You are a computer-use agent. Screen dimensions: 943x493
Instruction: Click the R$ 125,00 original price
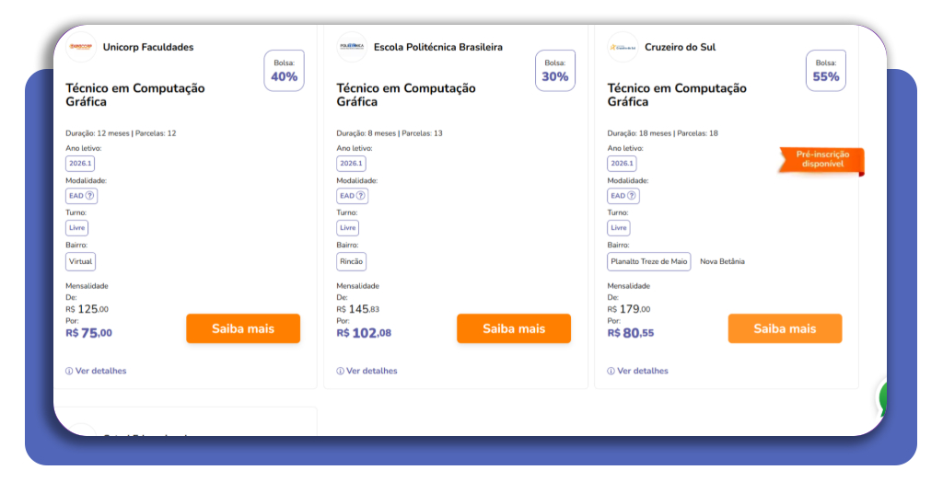coord(87,309)
